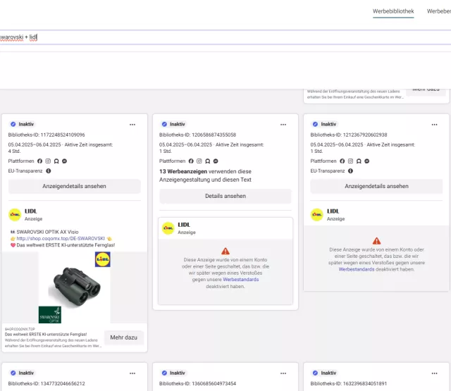Click Audience Network icon in third ad card

pyautogui.click(x=358, y=161)
